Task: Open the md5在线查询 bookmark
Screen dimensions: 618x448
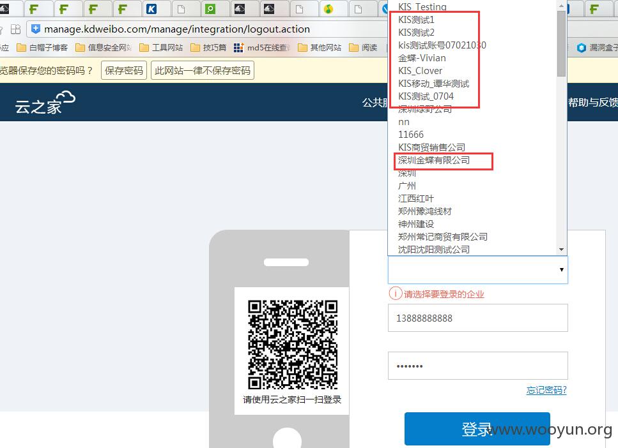Action: pyautogui.click(x=262, y=48)
